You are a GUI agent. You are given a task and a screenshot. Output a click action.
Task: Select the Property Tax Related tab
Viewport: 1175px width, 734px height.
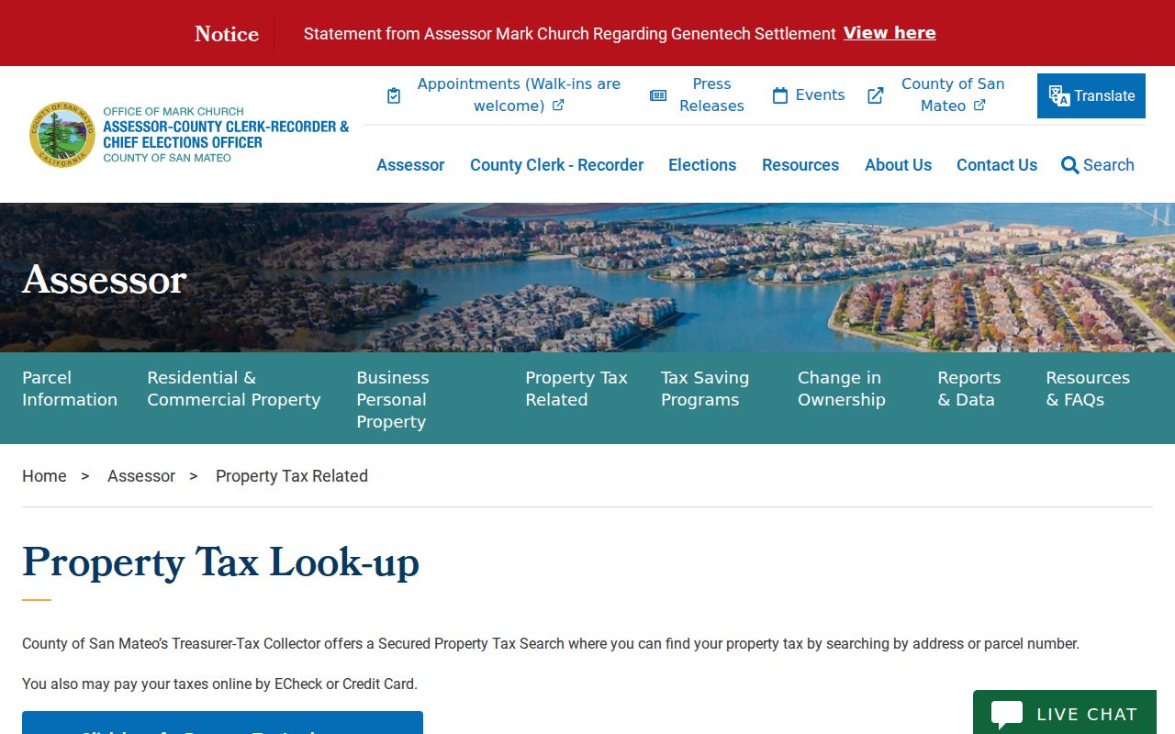click(576, 389)
